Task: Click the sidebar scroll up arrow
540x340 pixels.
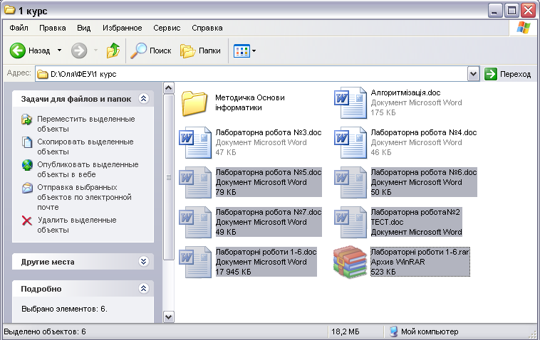Action: pos(168,88)
